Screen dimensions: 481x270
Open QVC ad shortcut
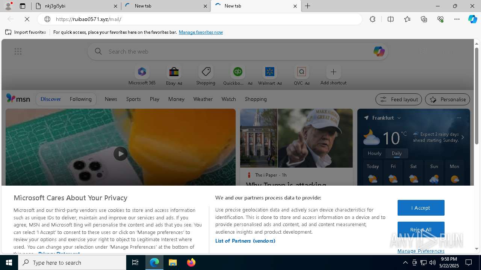tap(301, 75)
